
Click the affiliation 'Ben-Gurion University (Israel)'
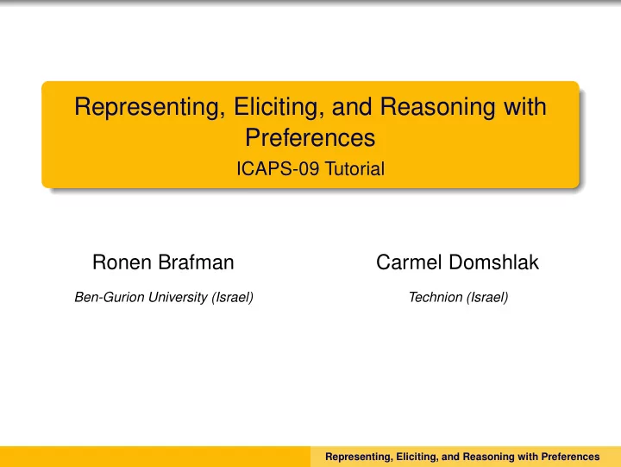pyautogui.click(x=164, y=297)
